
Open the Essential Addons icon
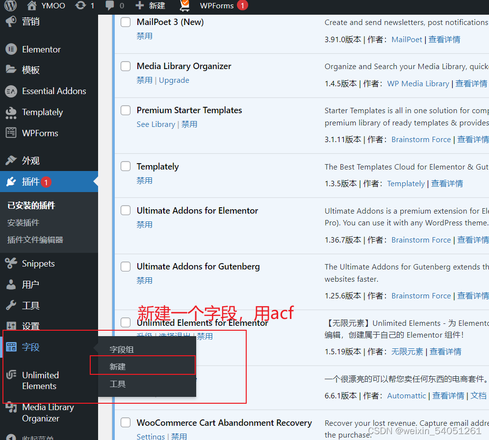click(11, 91)
